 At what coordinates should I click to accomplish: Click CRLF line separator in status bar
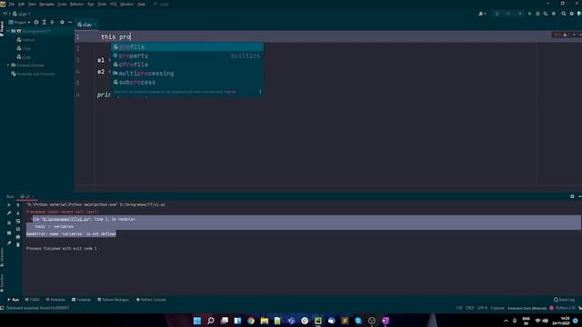(469, 308)
